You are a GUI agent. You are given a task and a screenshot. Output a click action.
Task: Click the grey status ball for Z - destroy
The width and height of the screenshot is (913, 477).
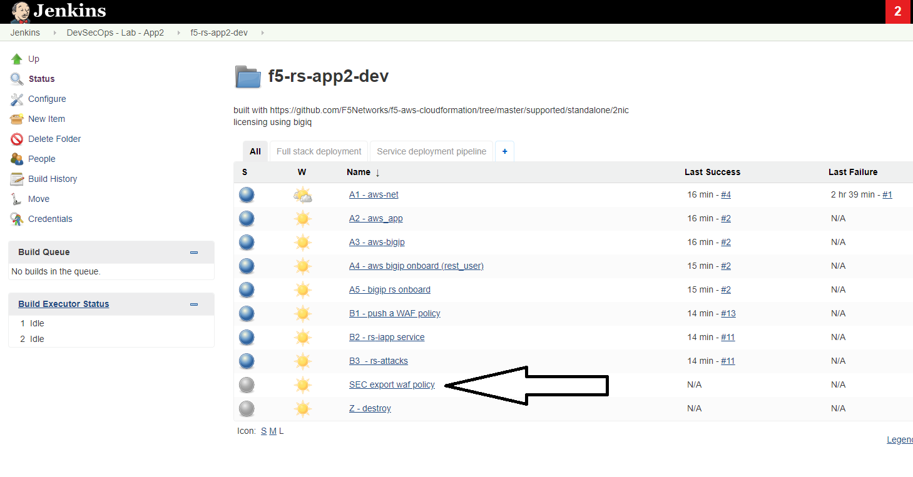pos(247,408)
